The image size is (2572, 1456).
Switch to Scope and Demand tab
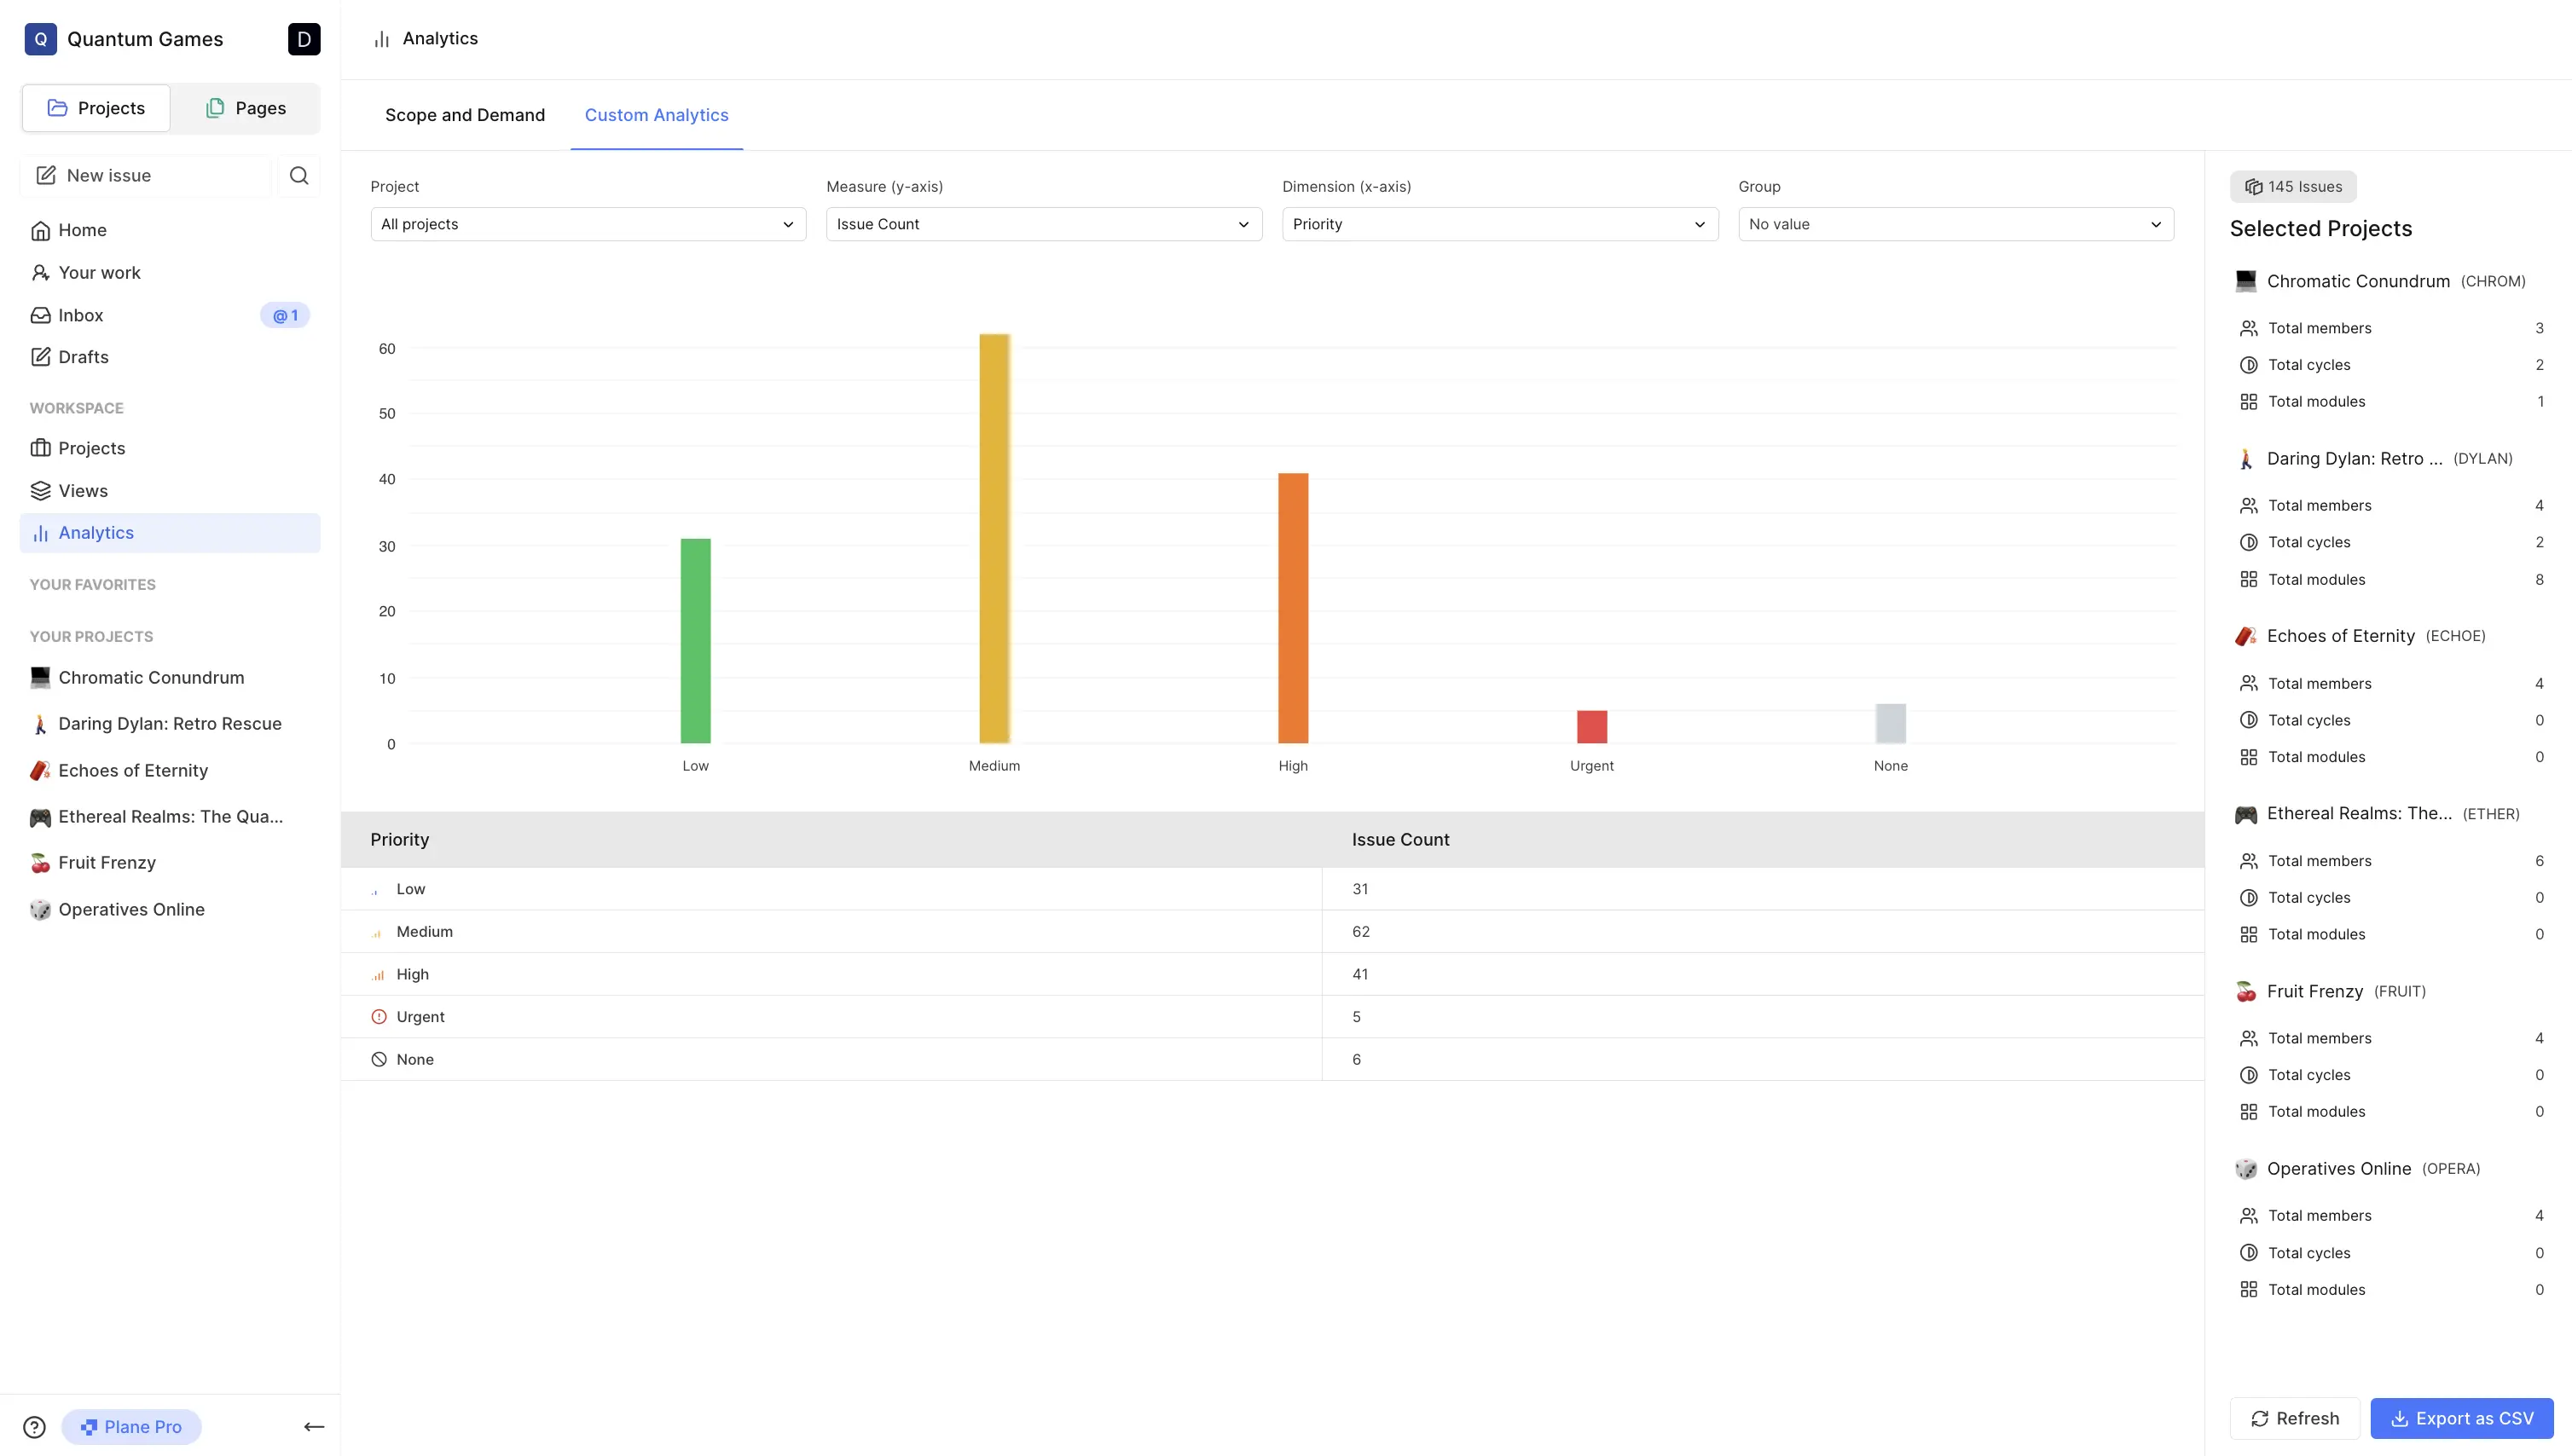pyautogui.click(x=465, y=115)
